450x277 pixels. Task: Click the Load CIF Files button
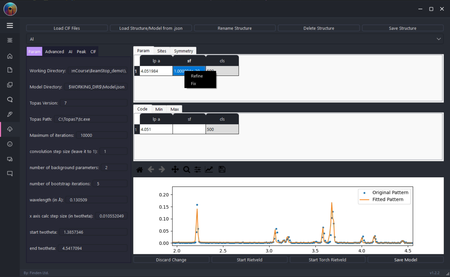67,28
